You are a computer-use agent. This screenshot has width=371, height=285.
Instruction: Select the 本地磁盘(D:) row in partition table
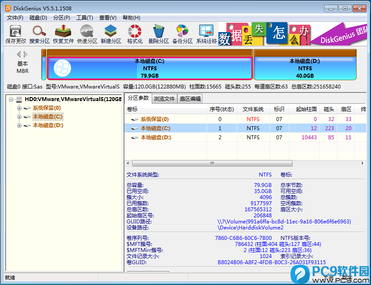245,138
